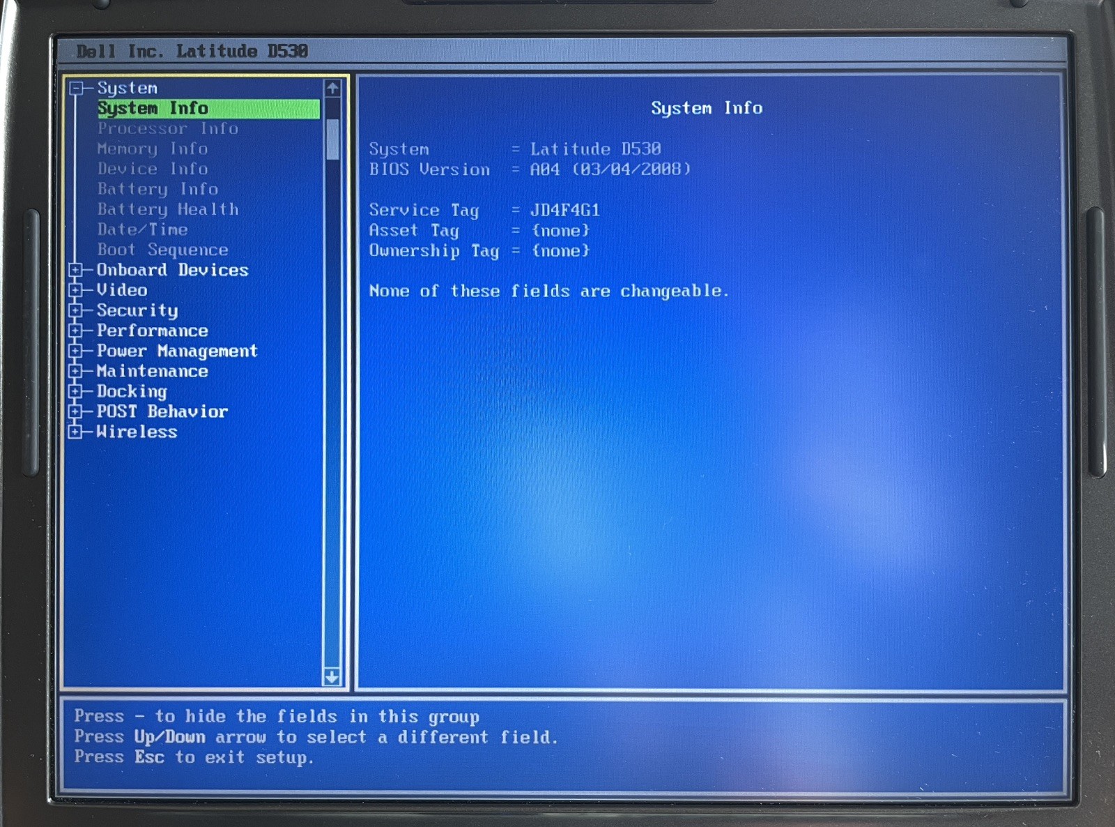
Task: Expand the Video group
Action: point(76,290)
